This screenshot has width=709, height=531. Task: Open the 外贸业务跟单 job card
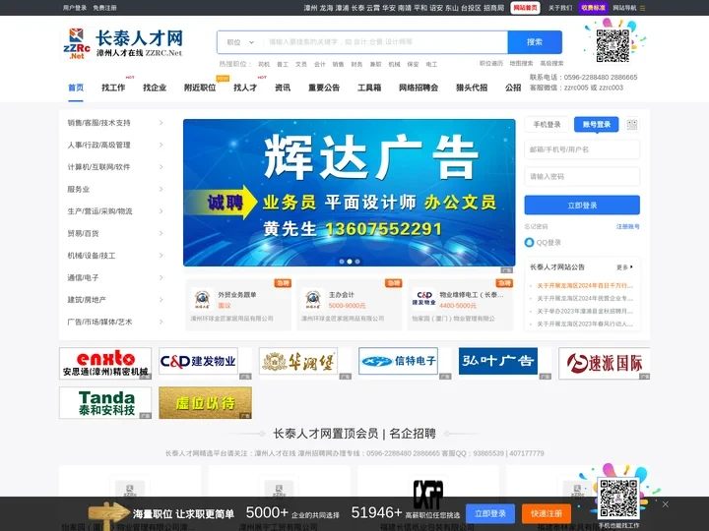pyautogui.click(x=238, y=305)
